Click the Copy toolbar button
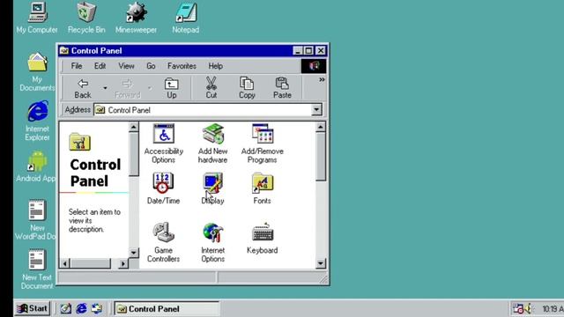 [247, 88]
